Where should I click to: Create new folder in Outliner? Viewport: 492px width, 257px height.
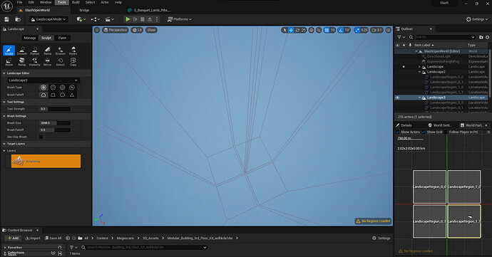point(481,37)
